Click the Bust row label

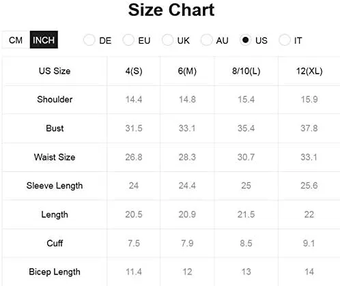55,128
